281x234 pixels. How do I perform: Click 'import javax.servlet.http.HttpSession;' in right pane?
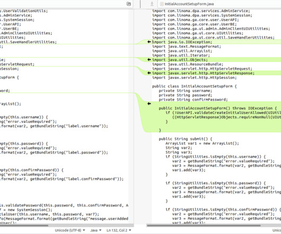tap(194, 78)
